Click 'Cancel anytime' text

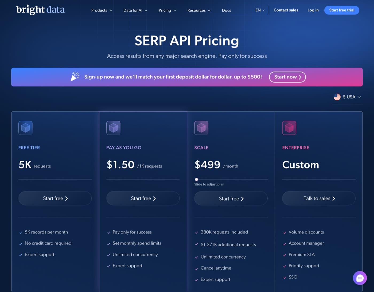pos(216,268)
